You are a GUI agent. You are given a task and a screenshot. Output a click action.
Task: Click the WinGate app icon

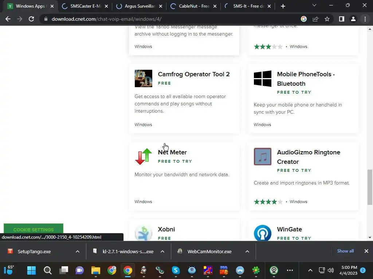point(263,233)
